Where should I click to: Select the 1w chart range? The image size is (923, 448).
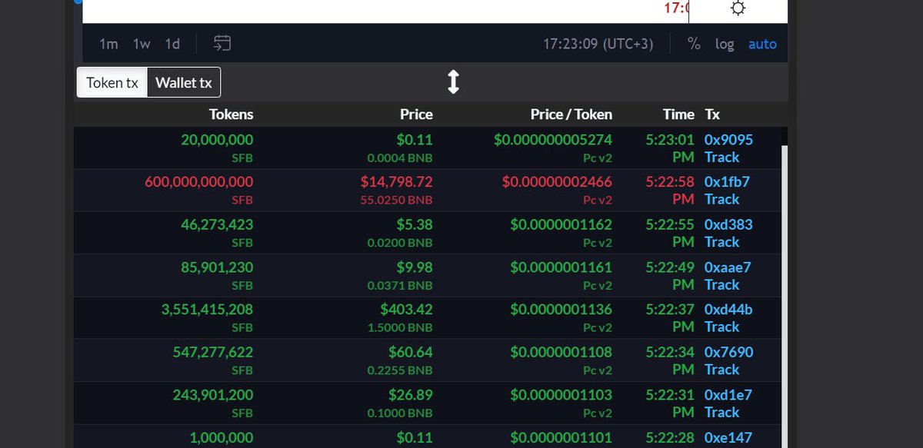coord(142,44)
